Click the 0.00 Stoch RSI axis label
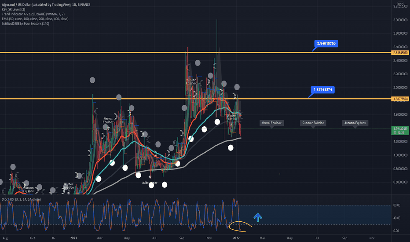Viewport: 410px width, 242px height. coord(396,231)
